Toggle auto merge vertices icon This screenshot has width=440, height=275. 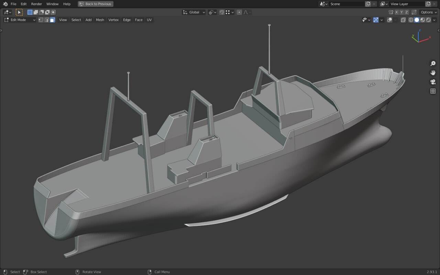414,12
